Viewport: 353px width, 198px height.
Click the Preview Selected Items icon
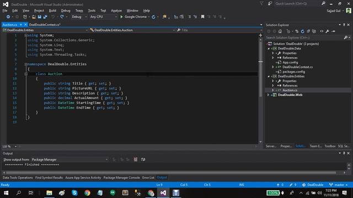click(333, 31)
